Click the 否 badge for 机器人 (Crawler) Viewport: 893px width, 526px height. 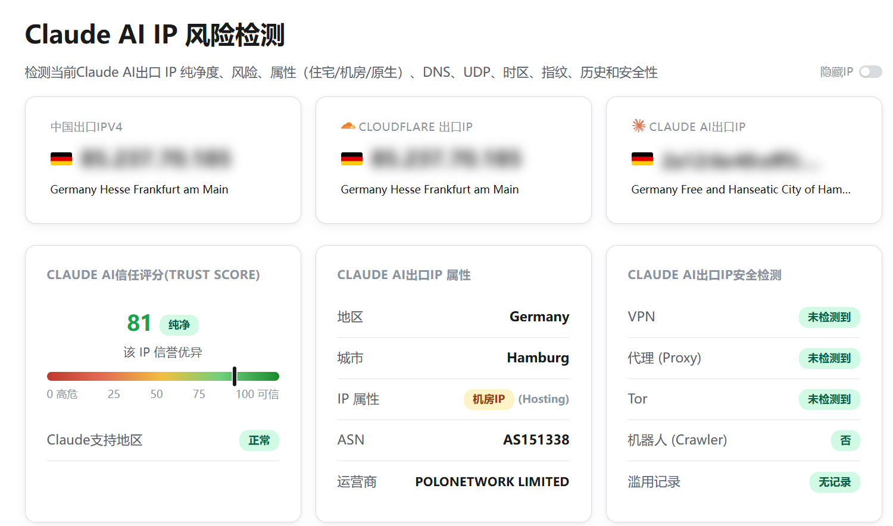(x=845, y=440)
